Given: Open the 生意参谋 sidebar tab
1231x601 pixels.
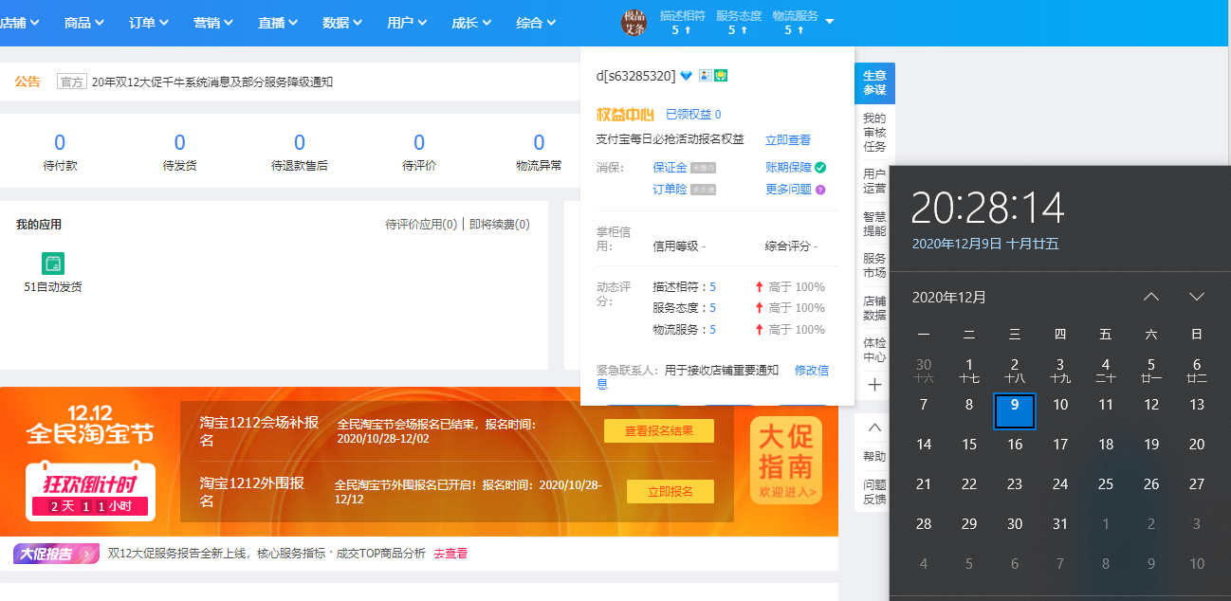Looking at the screenshot, I should [874, 83].
